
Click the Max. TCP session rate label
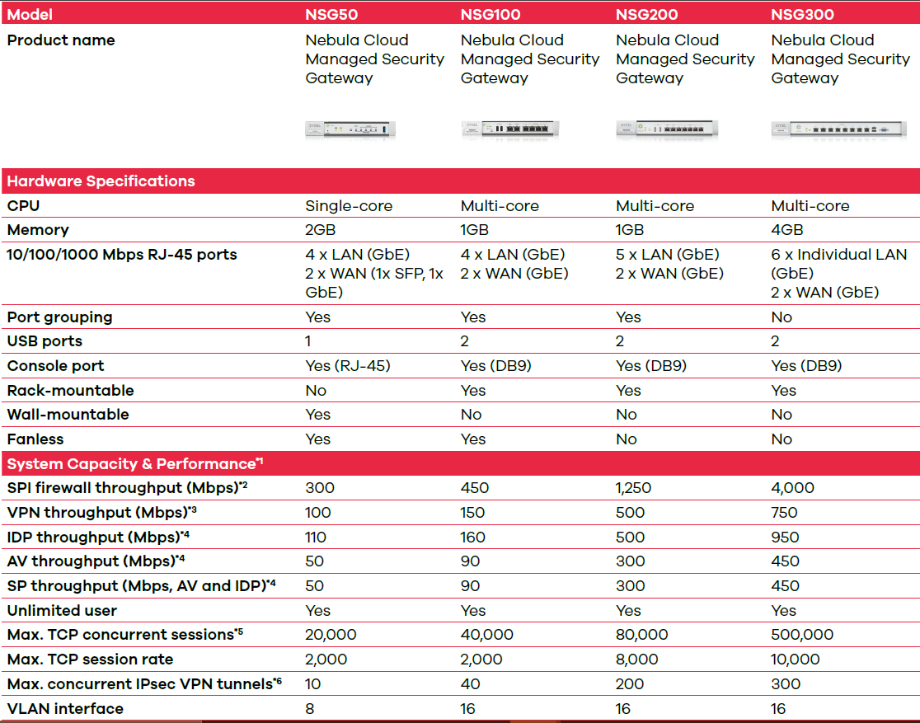pyautogui.click(x=91, y=660)
